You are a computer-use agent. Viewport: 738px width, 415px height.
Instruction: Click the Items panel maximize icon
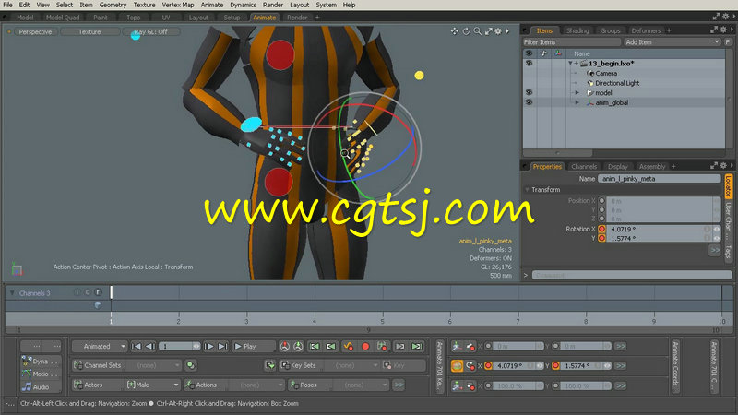[x=714, y=30]
